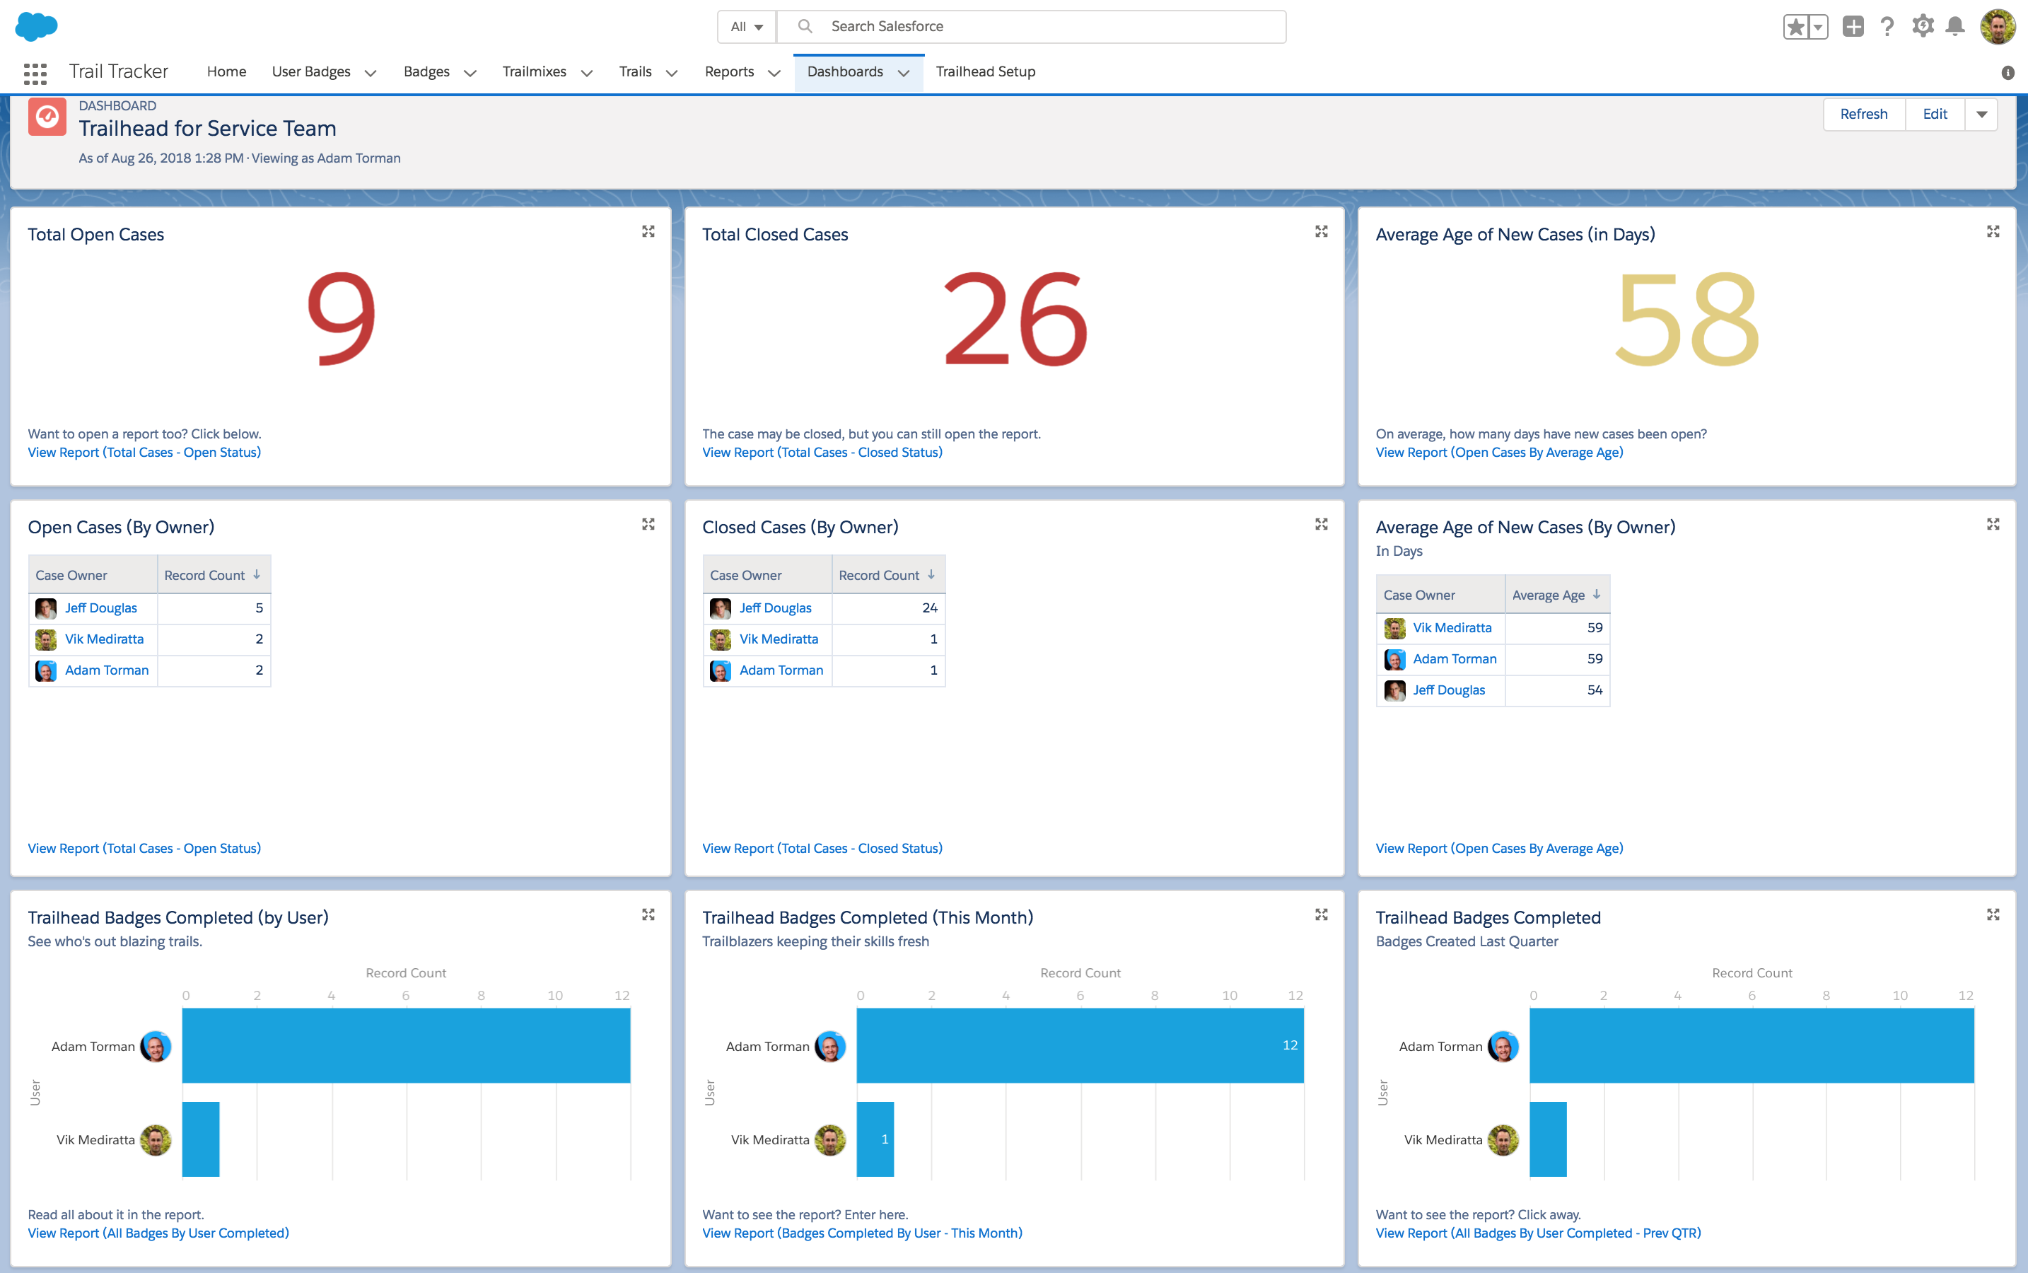Click inside the Search Salesforce field
Viewport: 2028px width, 1273px height.
coord(968,26)
